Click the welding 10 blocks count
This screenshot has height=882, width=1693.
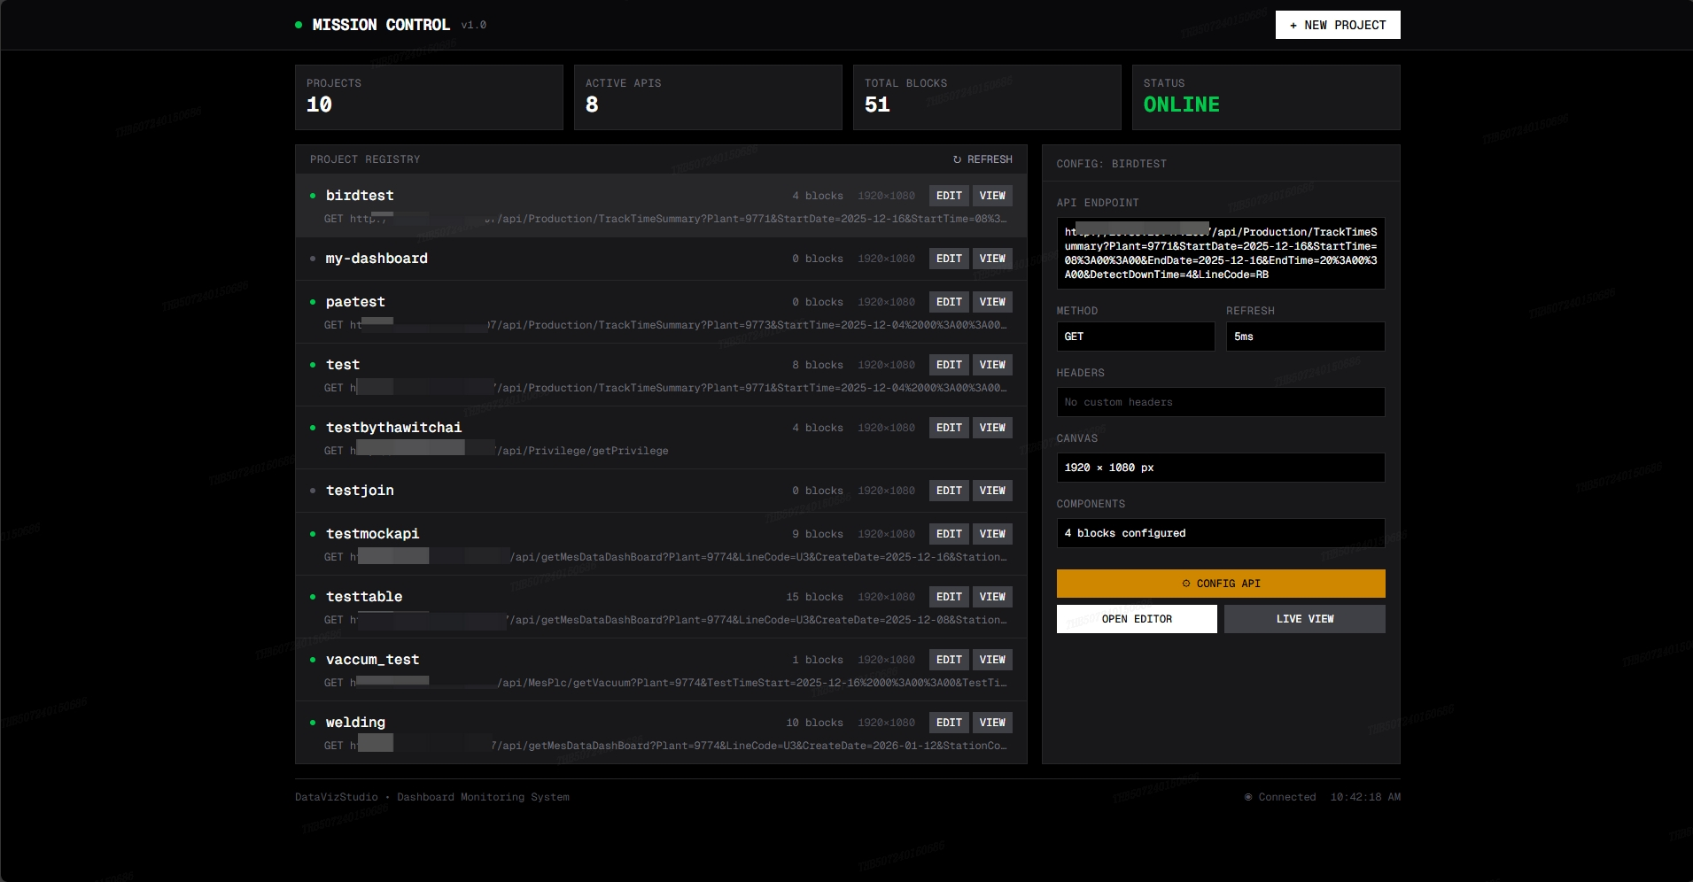814,723
